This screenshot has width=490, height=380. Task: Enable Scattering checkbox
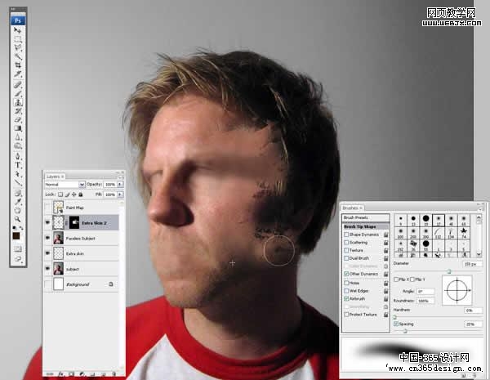pos(346,243)
